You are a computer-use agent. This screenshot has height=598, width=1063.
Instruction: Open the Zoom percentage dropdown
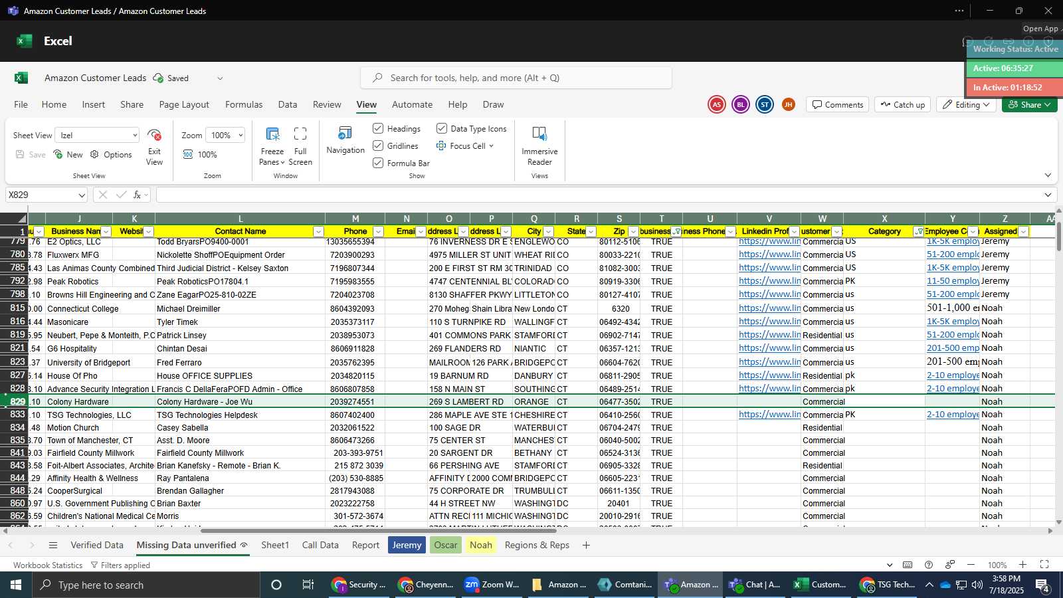click(x=225, y=135)
